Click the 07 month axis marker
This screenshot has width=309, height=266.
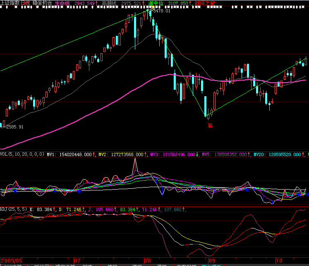(x=77, y=261)
